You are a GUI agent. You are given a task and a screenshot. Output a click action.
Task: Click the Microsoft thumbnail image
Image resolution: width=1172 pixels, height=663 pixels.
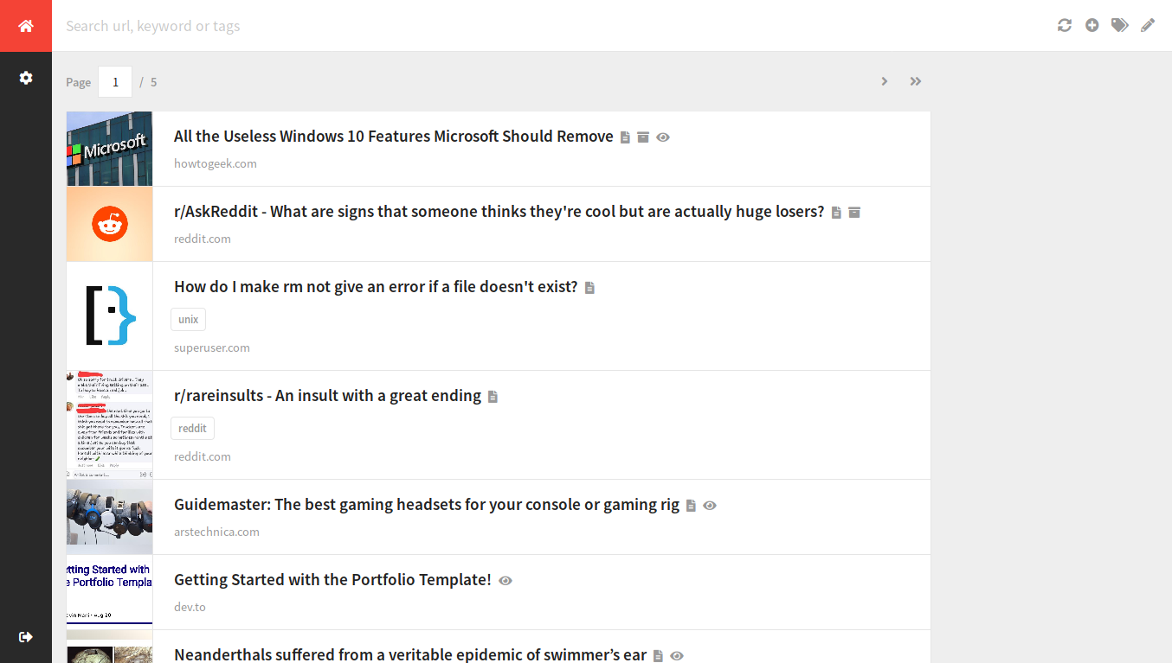pyautogui.click(x=110, y=149)
